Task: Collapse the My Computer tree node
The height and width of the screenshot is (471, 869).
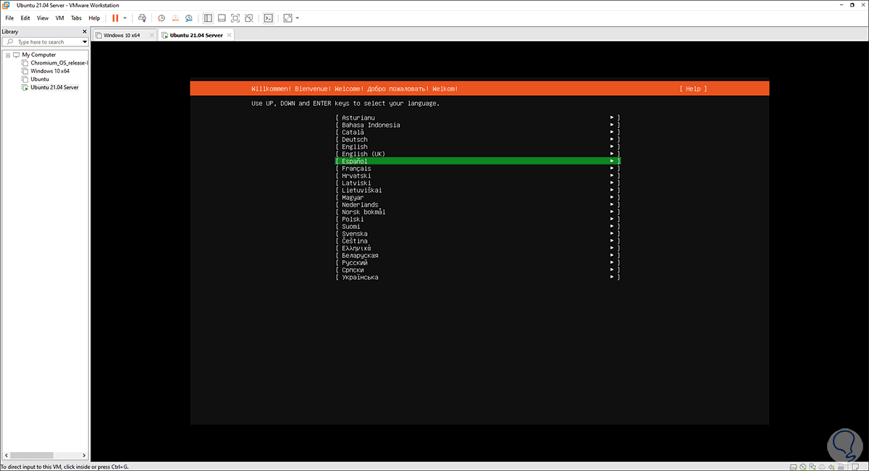Action: pyautogui.click(x=8, y=55)
